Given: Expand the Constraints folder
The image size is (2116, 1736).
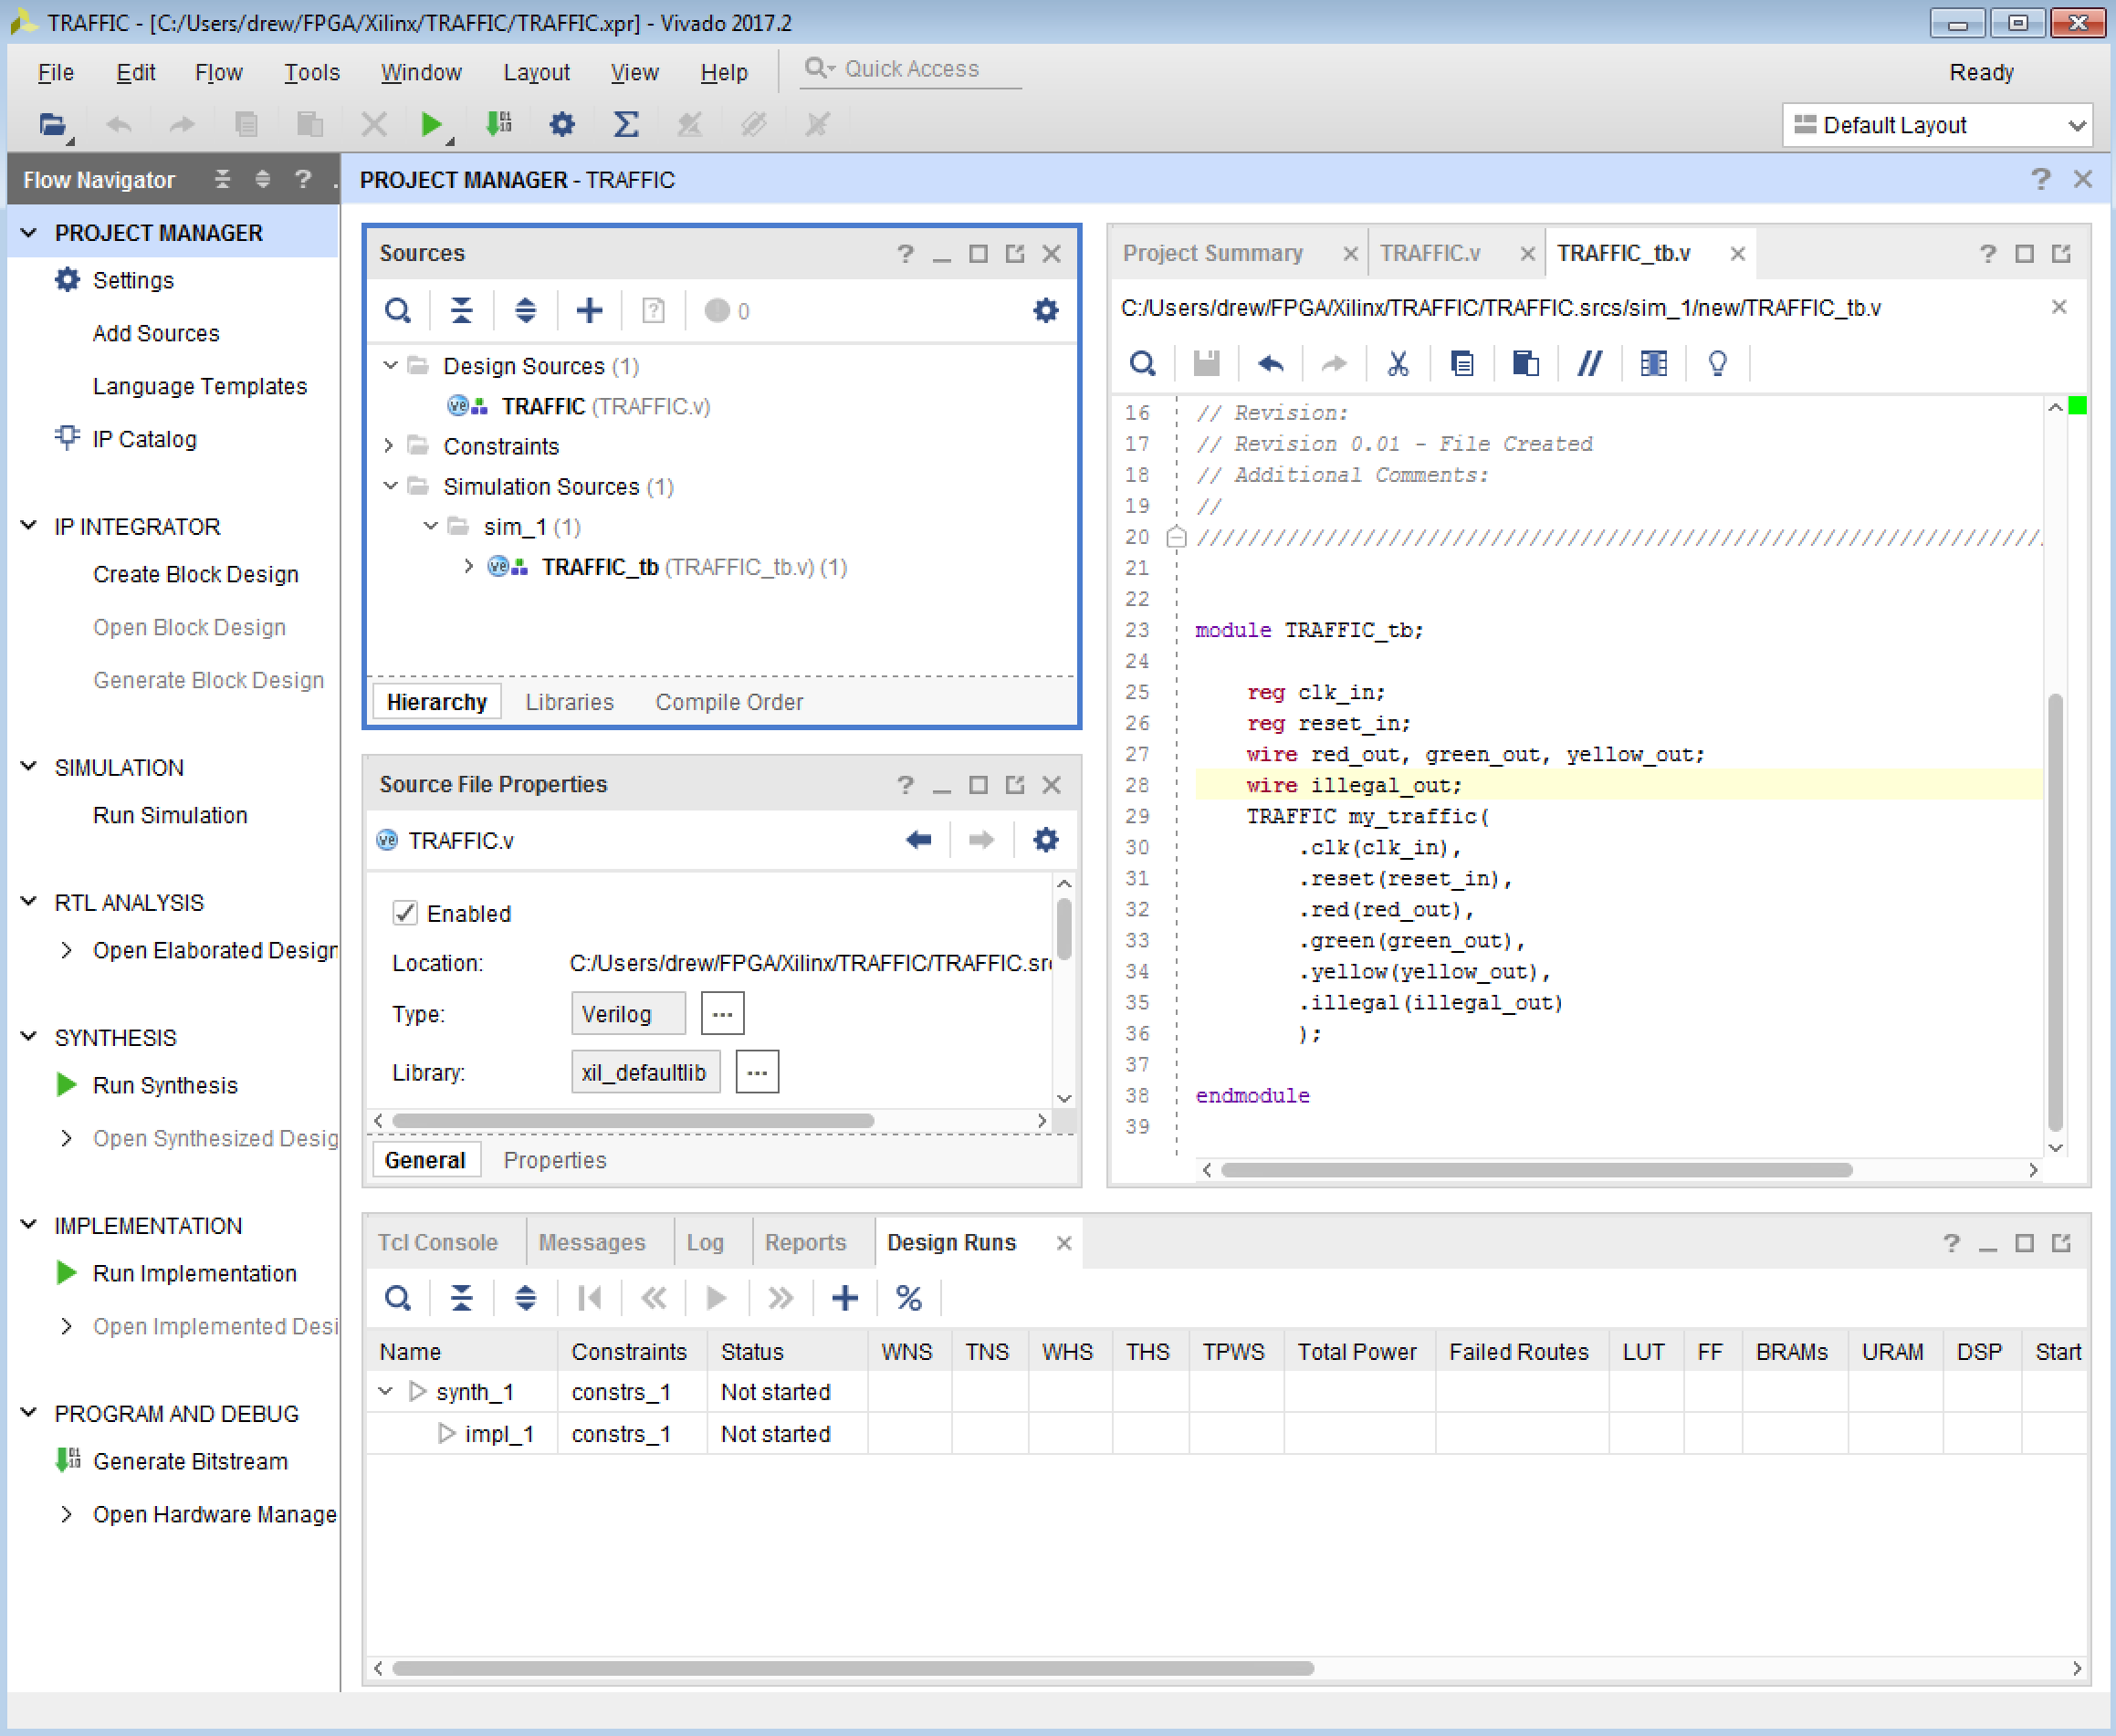Looking at the screenshot, I should tap(391, 446).
